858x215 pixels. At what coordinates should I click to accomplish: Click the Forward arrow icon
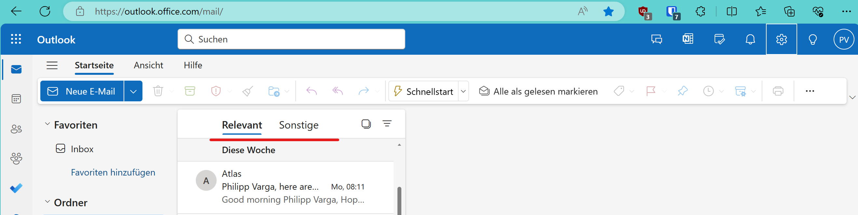coord(363,91)
